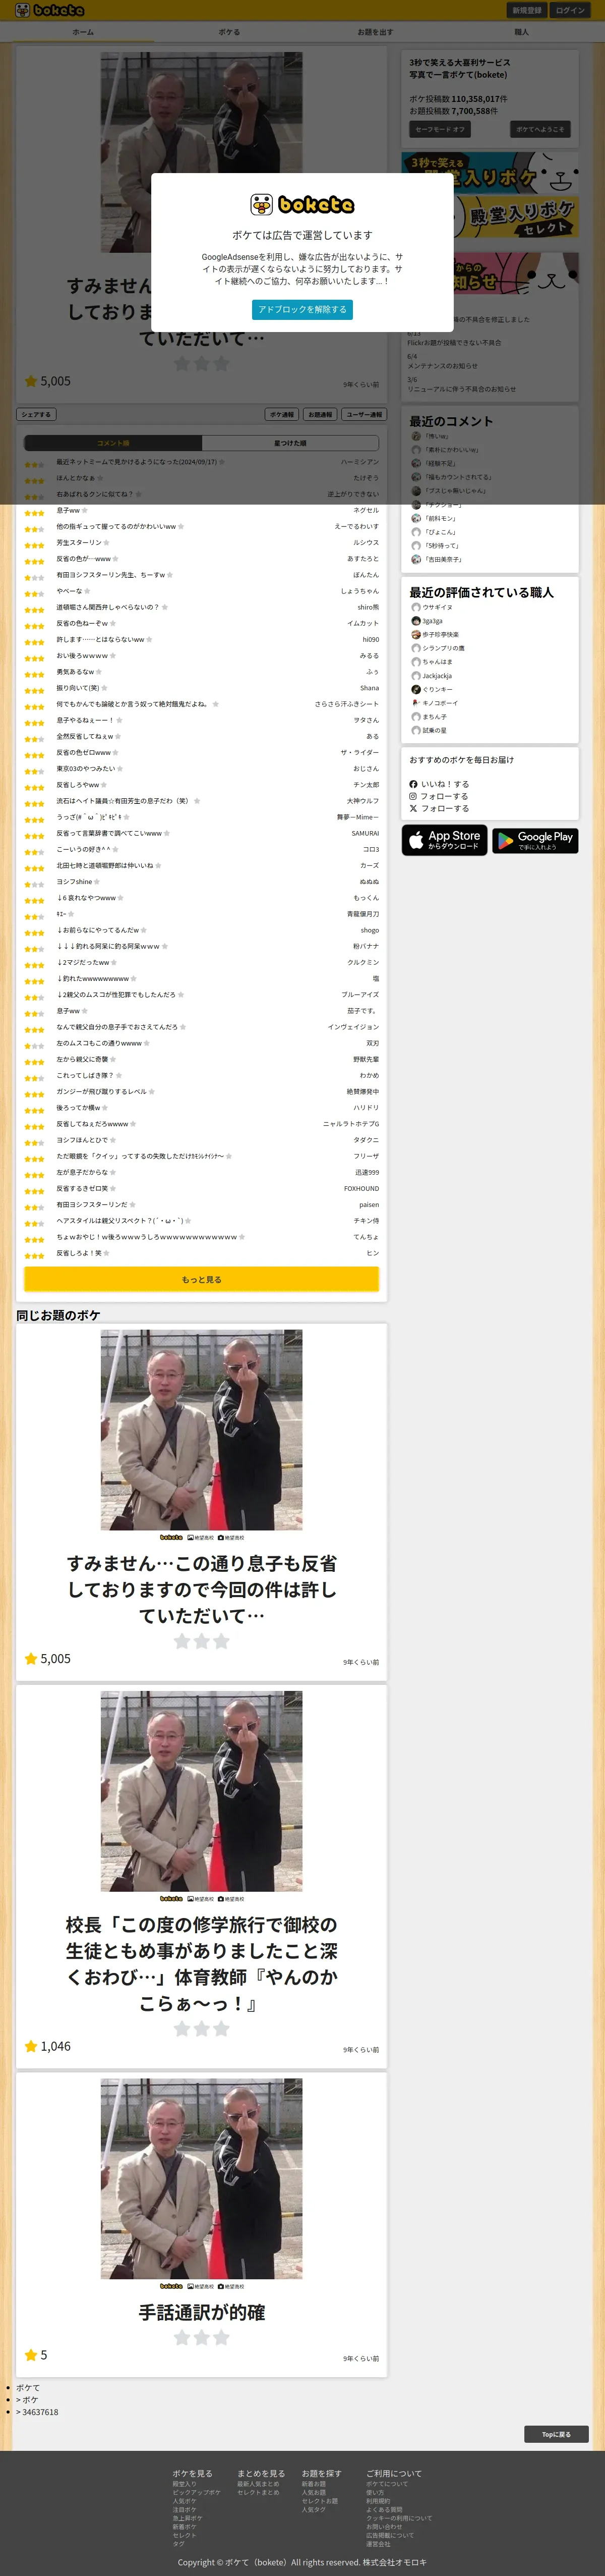The image size is (605, 2576).
Task: Open footer link 利用規約
Action: [x=378, y=2501]
